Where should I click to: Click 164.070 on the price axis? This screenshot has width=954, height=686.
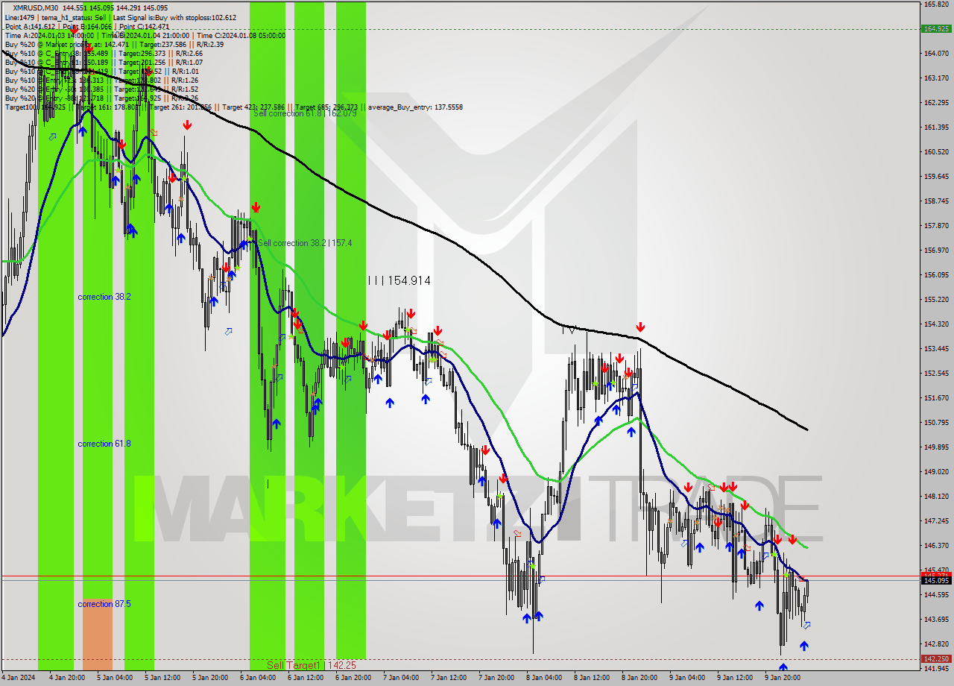[935, 54]
